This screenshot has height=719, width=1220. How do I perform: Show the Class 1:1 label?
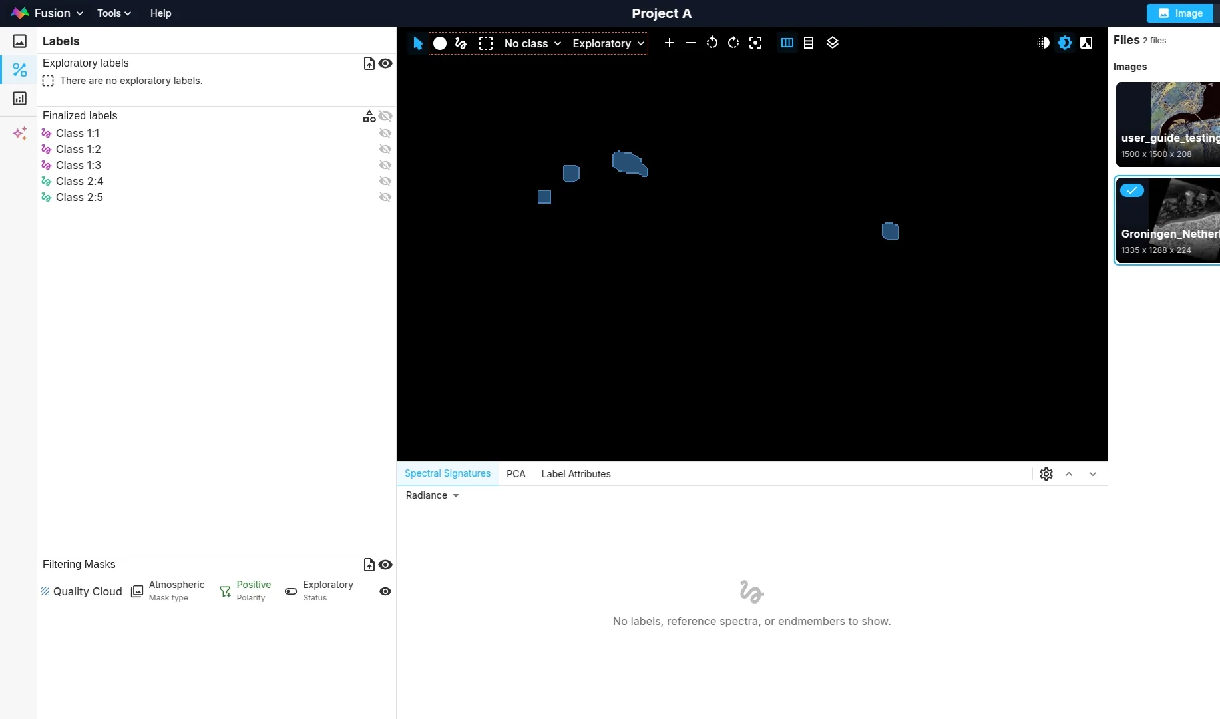(385, 133)
